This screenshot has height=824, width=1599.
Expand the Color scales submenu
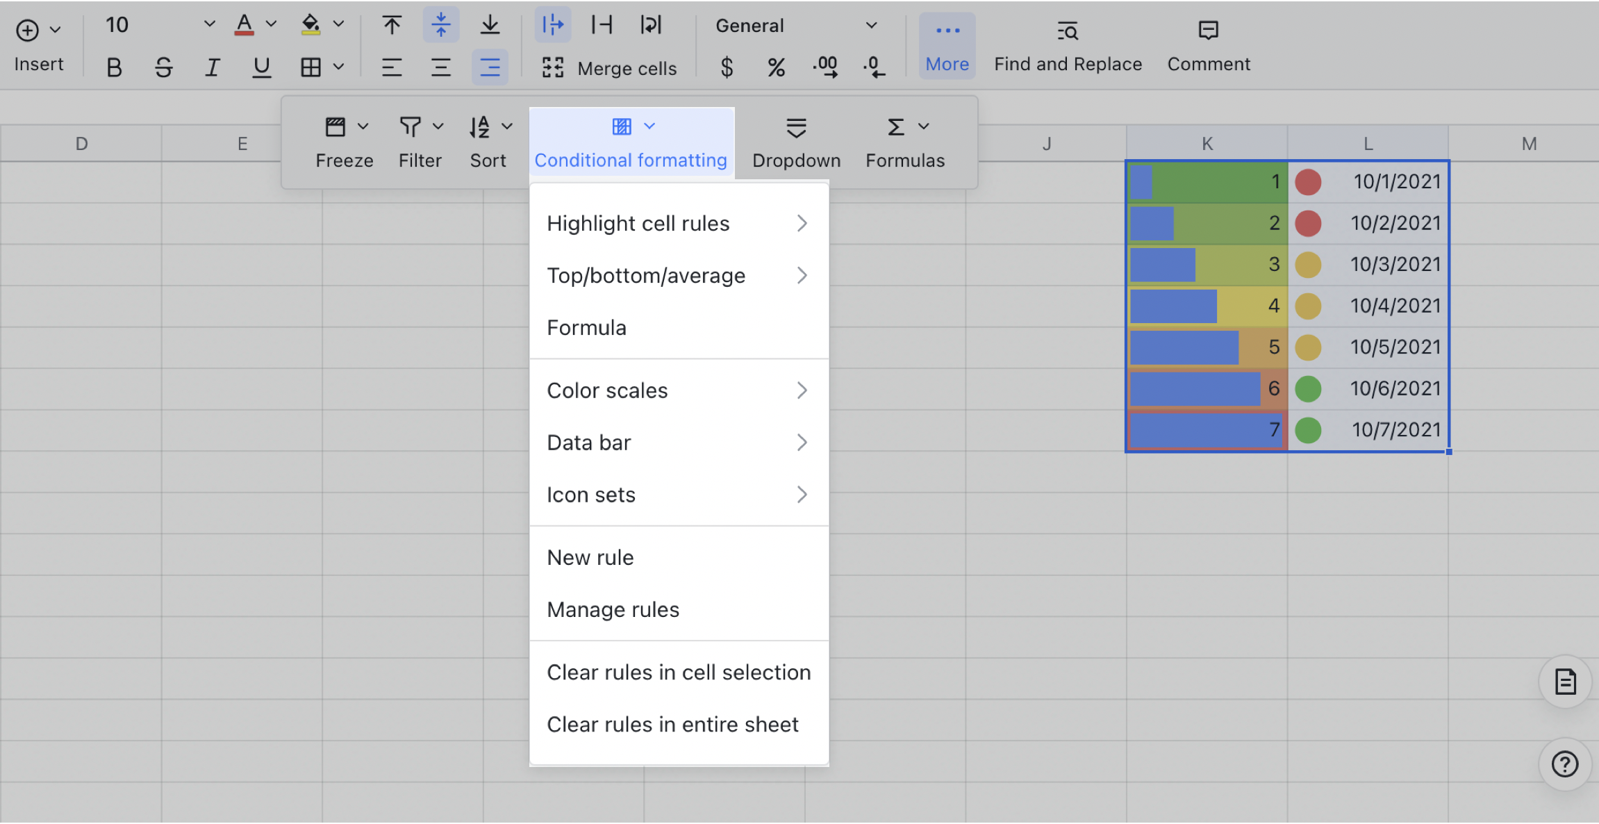point(608,390)
